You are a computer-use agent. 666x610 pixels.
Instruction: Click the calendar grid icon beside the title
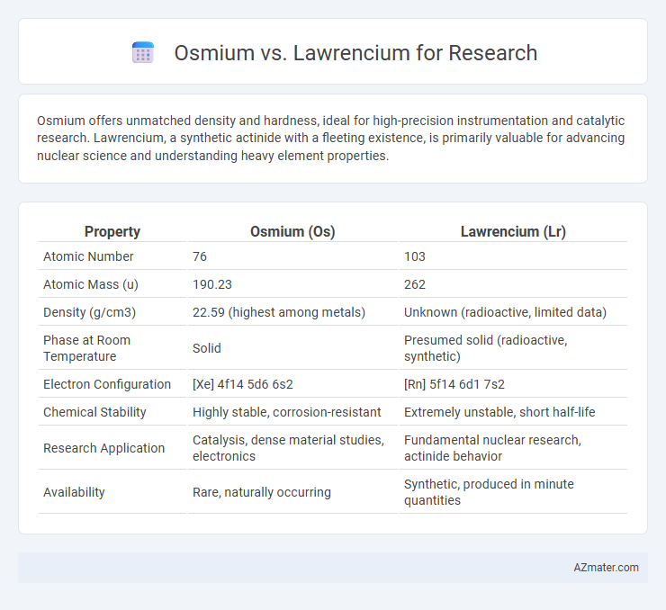click(143, 53)
